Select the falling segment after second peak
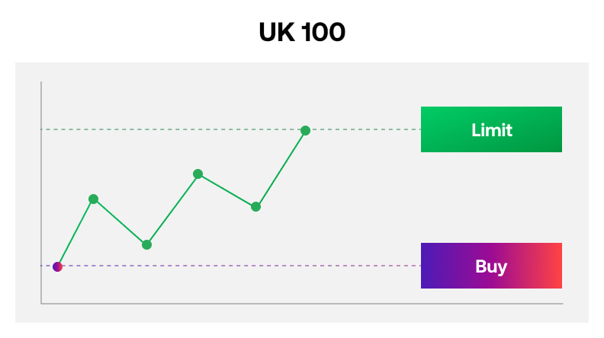 [226, 190]
